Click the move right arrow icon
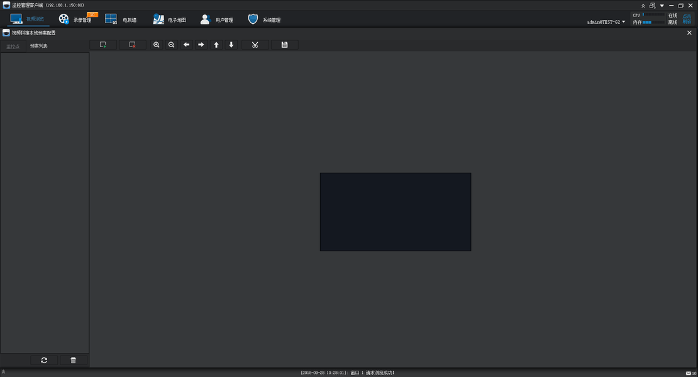 [x=201, y=45]
